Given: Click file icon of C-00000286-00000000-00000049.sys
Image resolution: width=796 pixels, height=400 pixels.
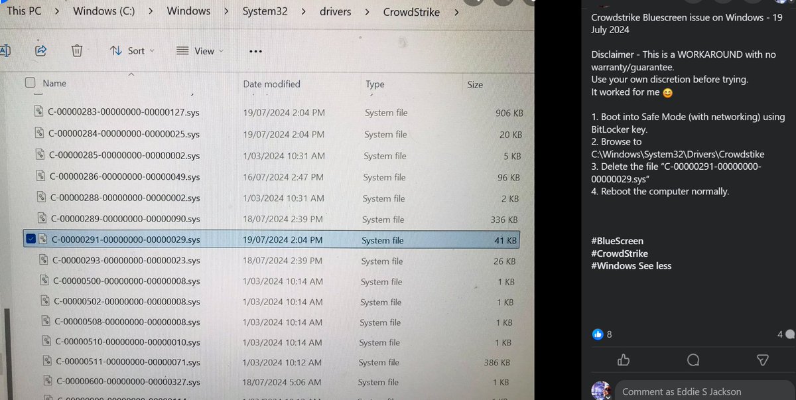Looking at the screenshot, I should coord(42,176).
